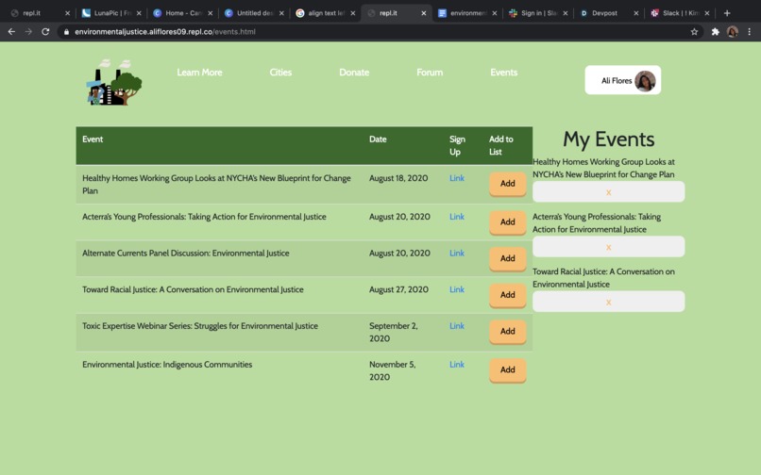Click Environmental Justice: Indigenous Communities title

pos(167,365)
